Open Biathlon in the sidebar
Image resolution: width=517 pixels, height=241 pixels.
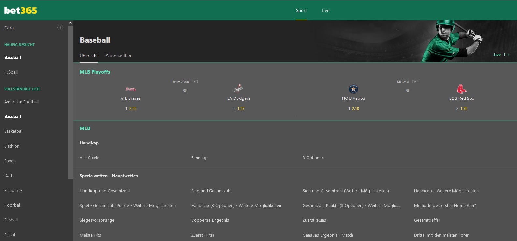(12, 146)
